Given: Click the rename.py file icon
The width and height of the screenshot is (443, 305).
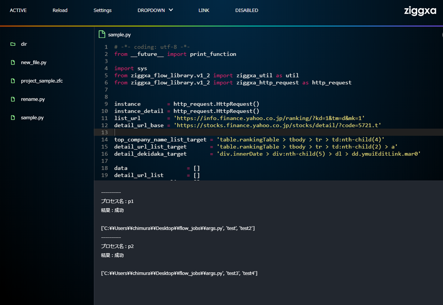Looking at the screenshot, I should 13,99.
